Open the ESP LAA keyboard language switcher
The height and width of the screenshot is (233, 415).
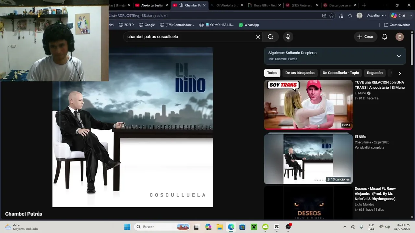point(371,227)
